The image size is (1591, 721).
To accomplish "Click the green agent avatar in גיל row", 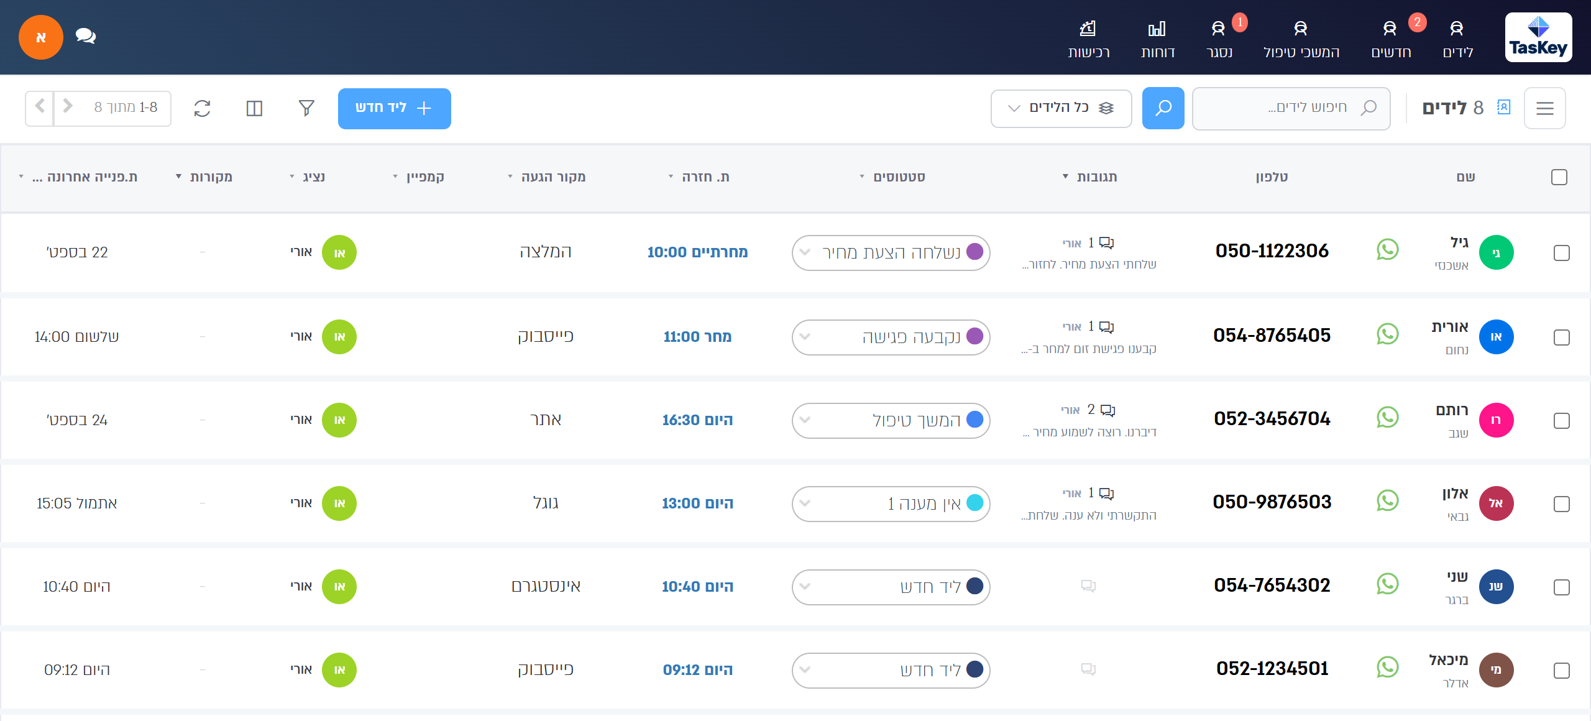I will pos(339,252).
